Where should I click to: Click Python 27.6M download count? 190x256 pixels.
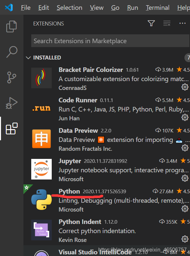pos(163,191)
